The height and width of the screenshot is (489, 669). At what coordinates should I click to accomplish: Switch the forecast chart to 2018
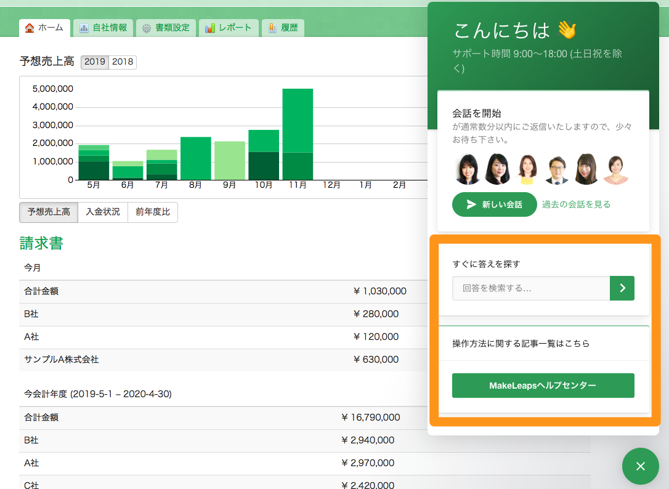123,62
